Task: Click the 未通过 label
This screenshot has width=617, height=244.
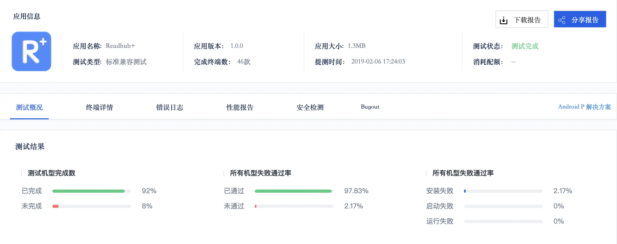Action: point(234,206)
